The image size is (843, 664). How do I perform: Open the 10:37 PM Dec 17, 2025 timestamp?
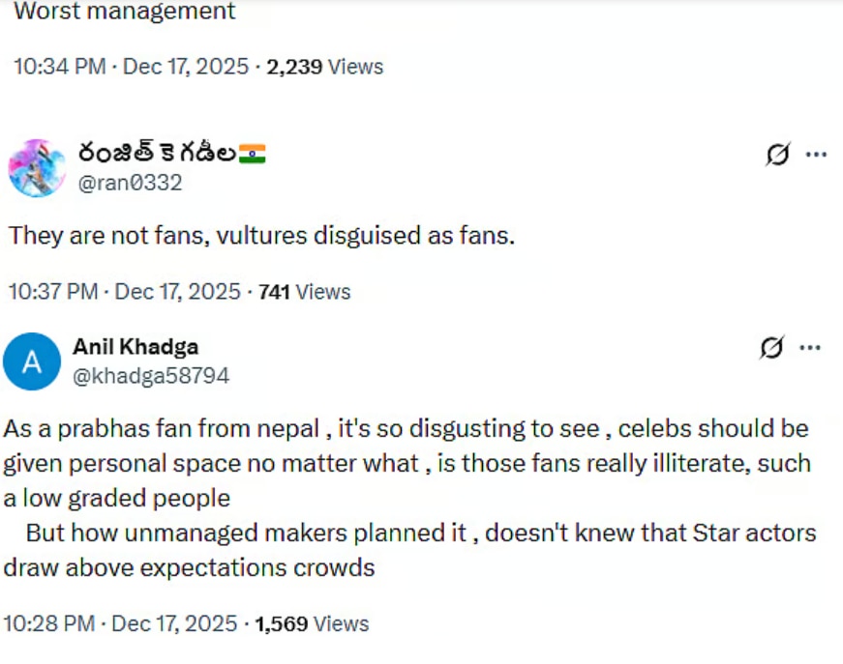124,291
